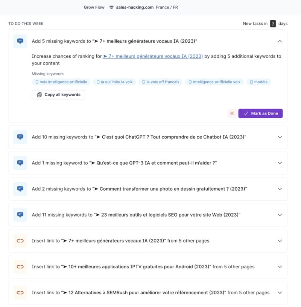The image size is (301, 307).
Task: Click the 'Mark as Done' button
Action: click(x=261, y=113)
